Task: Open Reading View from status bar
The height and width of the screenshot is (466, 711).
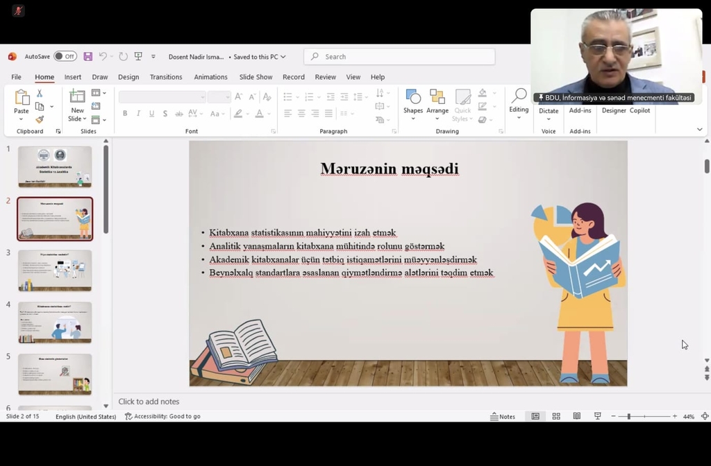Action: tap(576, 416)
